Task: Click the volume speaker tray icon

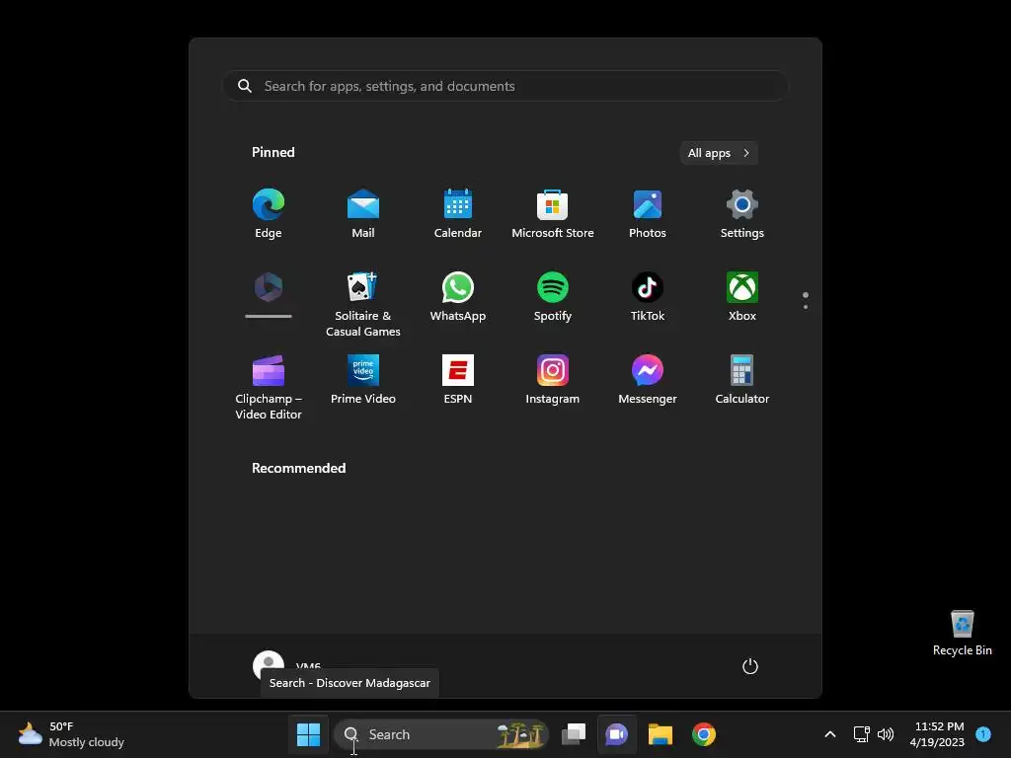Action: [x=886, y=734]
